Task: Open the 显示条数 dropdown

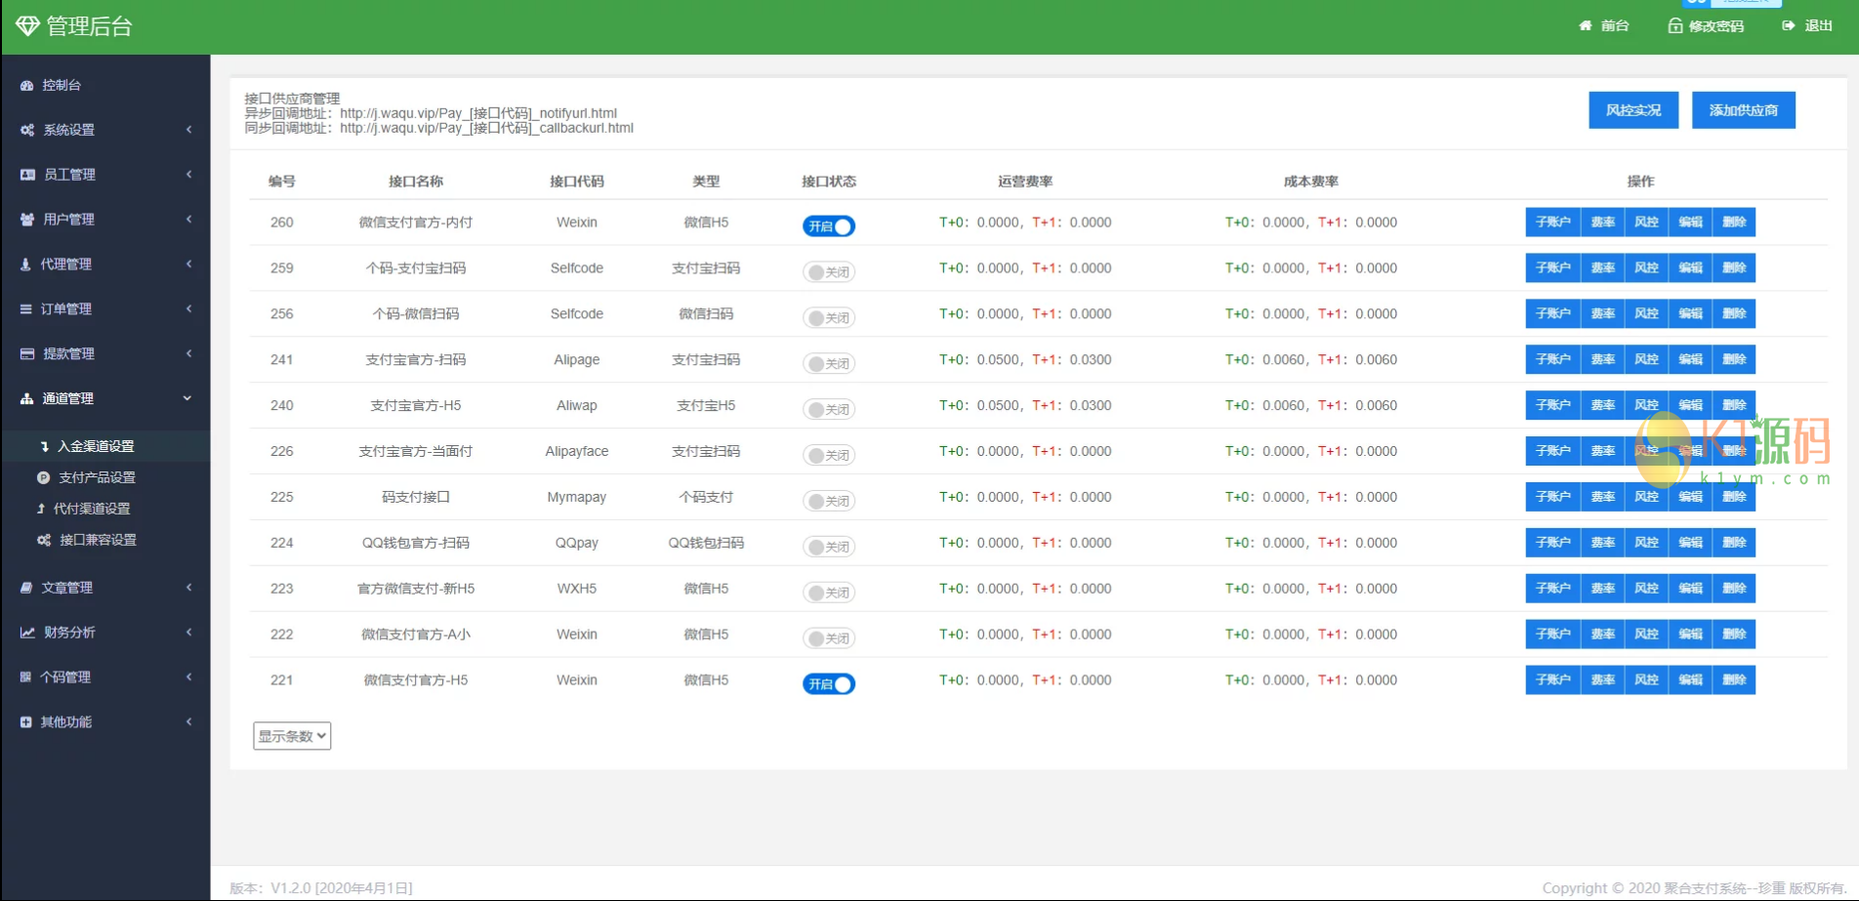Action: [x=291, y=735]
